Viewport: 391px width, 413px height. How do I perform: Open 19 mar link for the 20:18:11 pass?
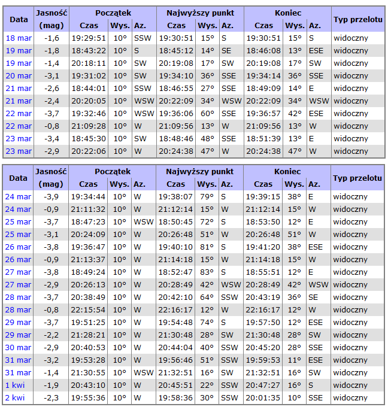tap(19, 63)
